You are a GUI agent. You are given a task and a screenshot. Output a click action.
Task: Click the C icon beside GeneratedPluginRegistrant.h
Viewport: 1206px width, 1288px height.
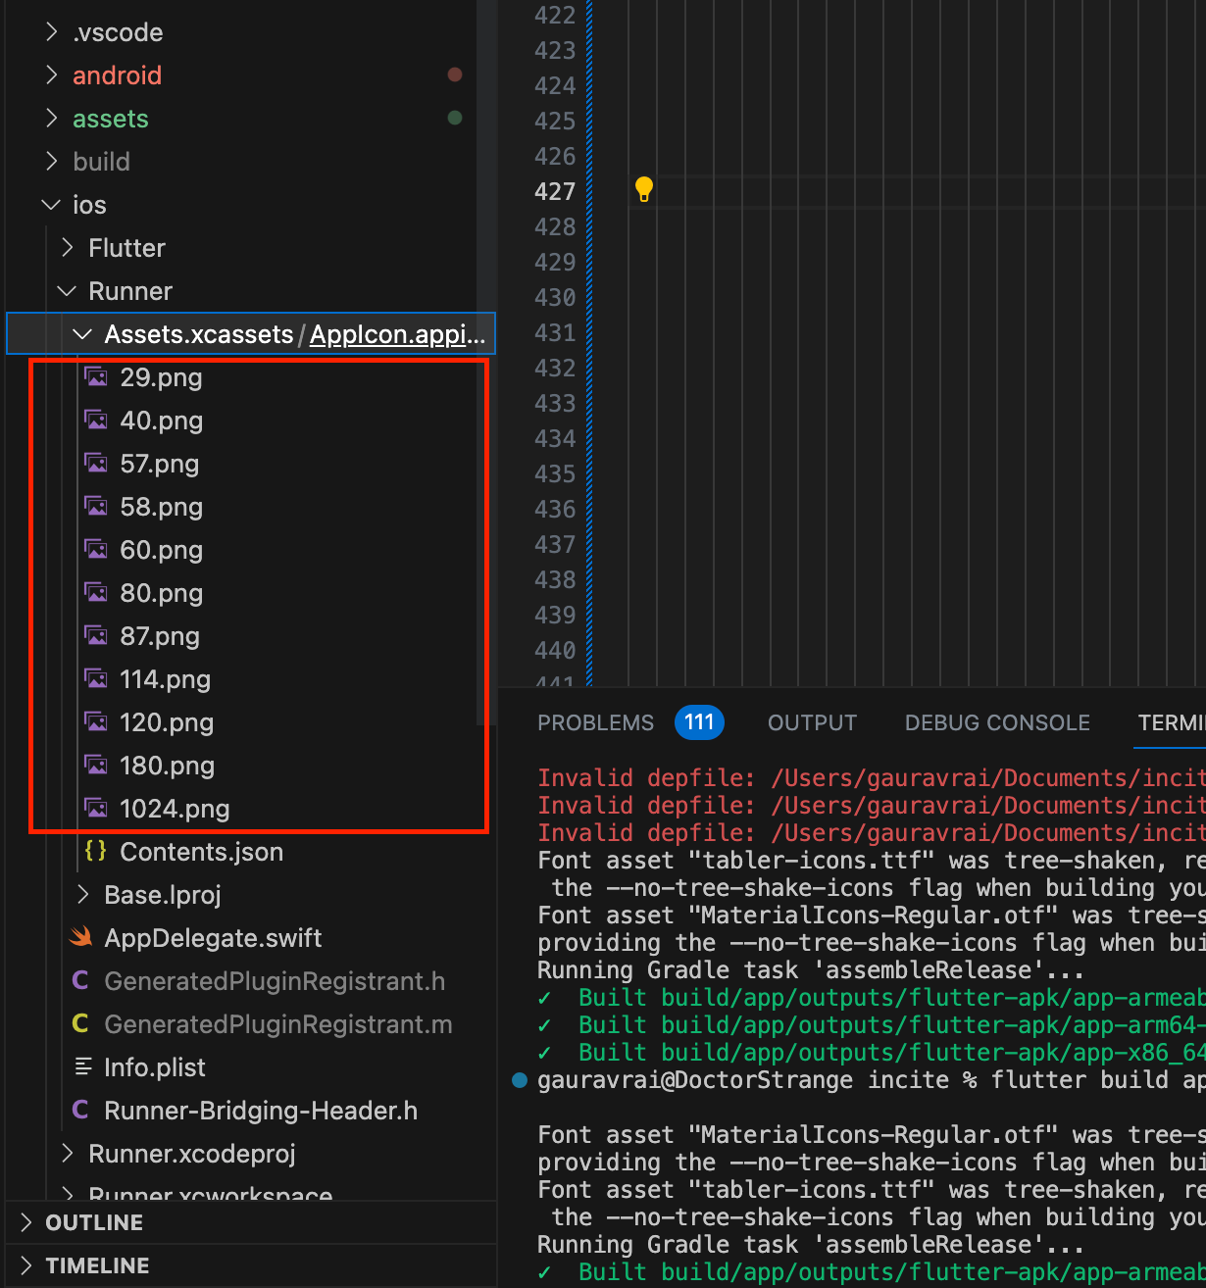pos(81,981)
